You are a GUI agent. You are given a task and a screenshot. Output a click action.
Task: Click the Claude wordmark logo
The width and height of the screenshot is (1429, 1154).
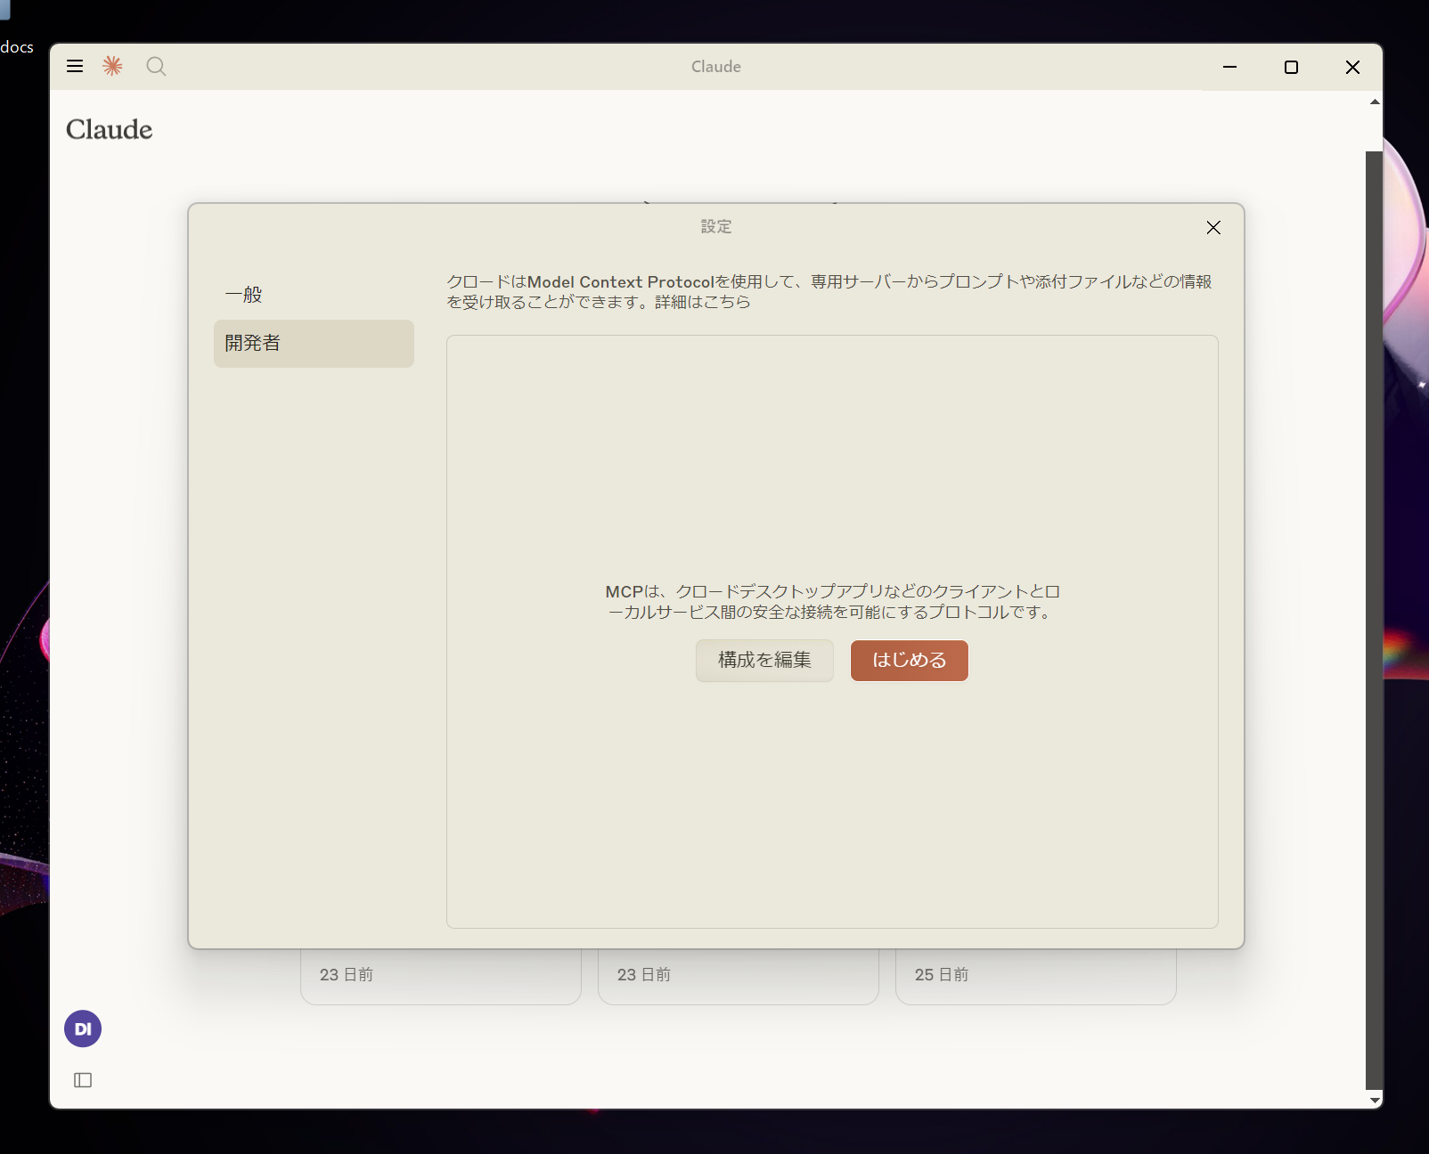[109, 129]
